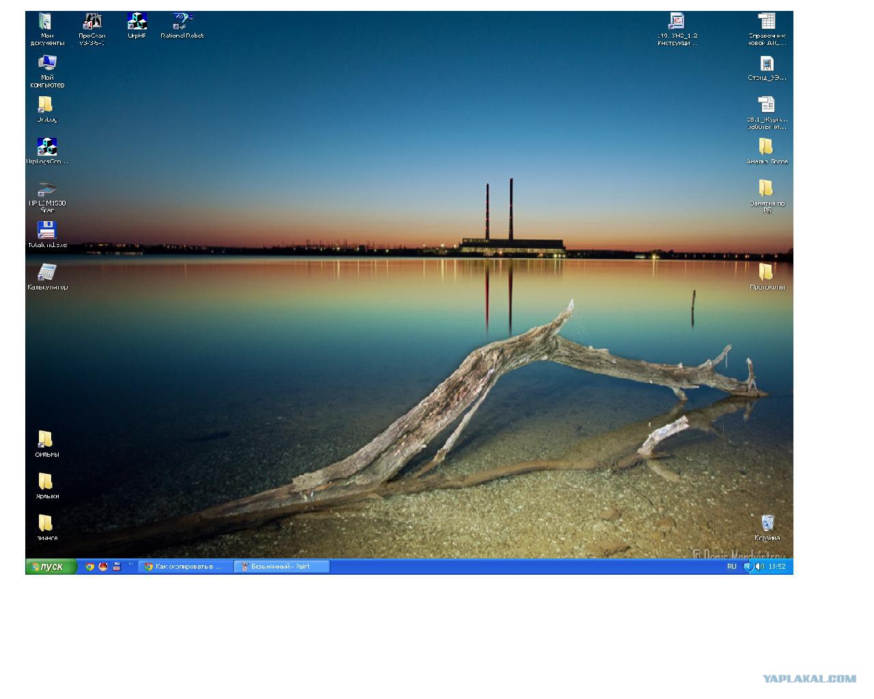
Task: Open the UrpLog folder shortcut
Action: 46,109
